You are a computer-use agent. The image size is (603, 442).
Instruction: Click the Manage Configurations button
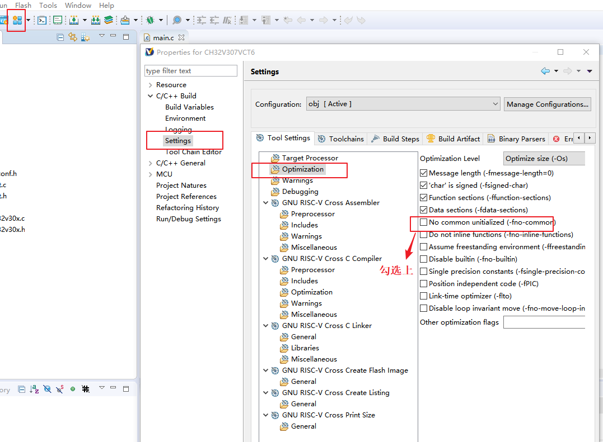pos(548,104)
